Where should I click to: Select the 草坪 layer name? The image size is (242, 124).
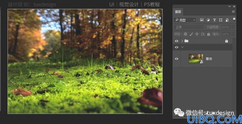click(x=209, y=59)
